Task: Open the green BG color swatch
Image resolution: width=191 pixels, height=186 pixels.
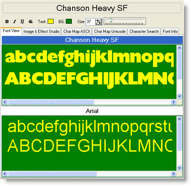Action: [69, 22]
